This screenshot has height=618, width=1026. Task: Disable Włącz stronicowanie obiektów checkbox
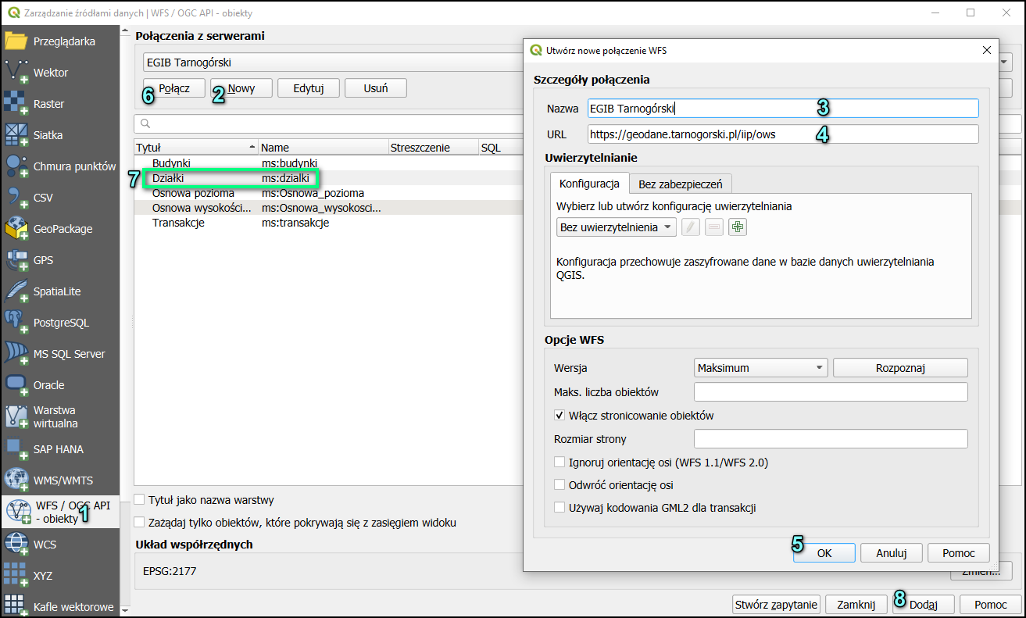coord(559,416)
